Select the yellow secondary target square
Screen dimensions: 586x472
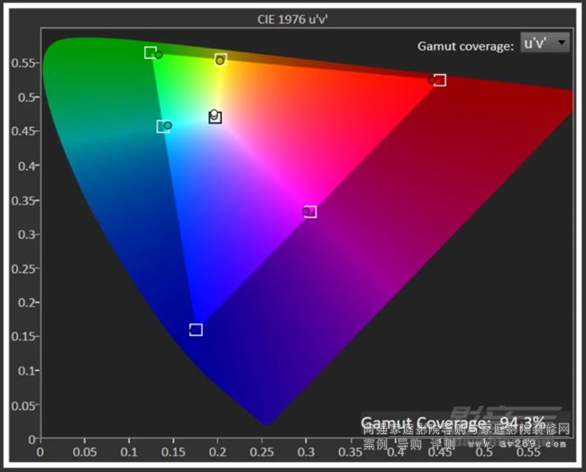220,60
